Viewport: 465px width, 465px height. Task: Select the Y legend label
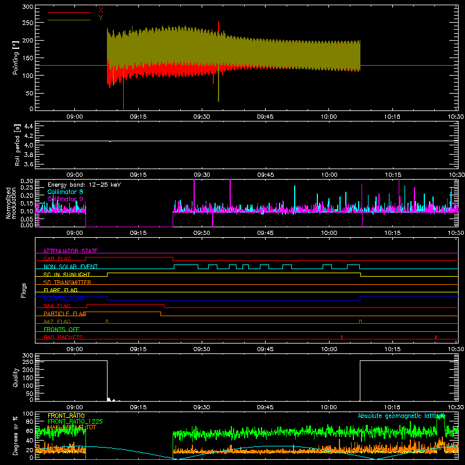click(x=101, y=18)
